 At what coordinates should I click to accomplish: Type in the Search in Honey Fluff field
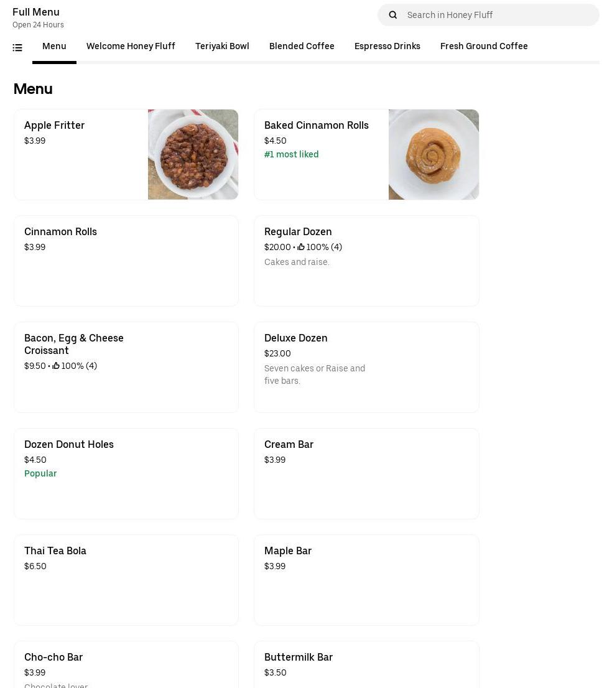pos(498,15)
